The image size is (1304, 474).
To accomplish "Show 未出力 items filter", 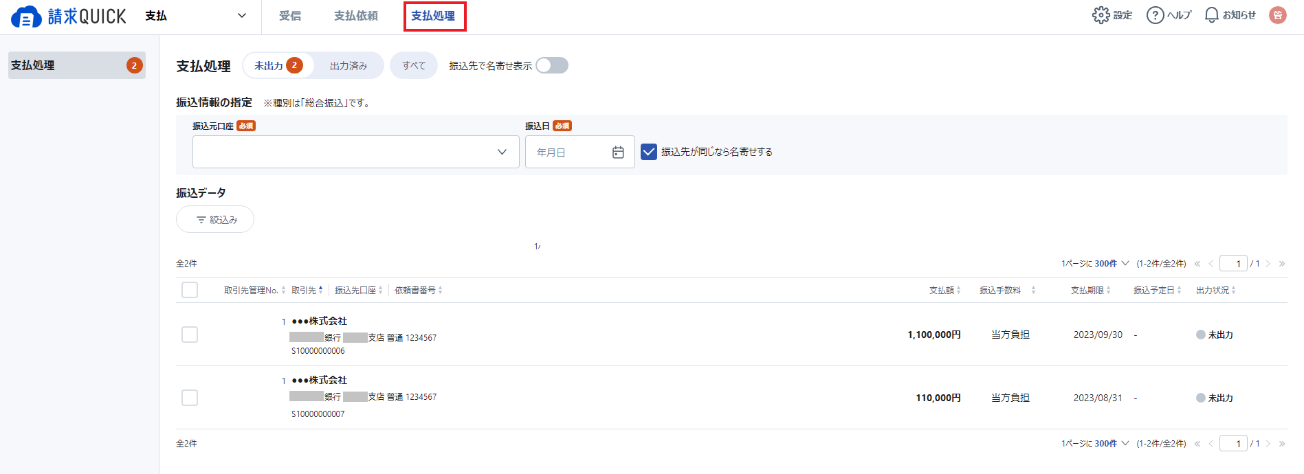I will [x=278, y=65].
